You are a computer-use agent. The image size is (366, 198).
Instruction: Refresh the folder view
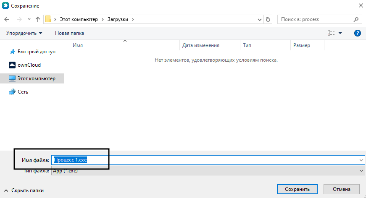click(x=268, y=19)
